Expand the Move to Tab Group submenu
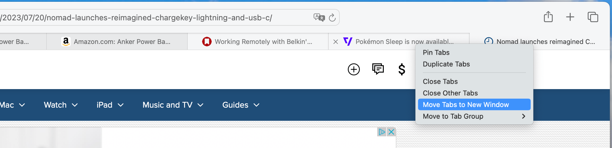The image size is (612, 148). (x=474, y=116)
